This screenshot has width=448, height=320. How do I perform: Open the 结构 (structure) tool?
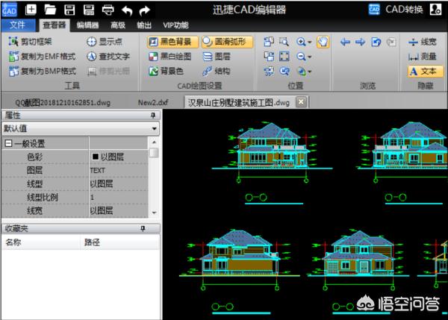(x=216, y=71)
